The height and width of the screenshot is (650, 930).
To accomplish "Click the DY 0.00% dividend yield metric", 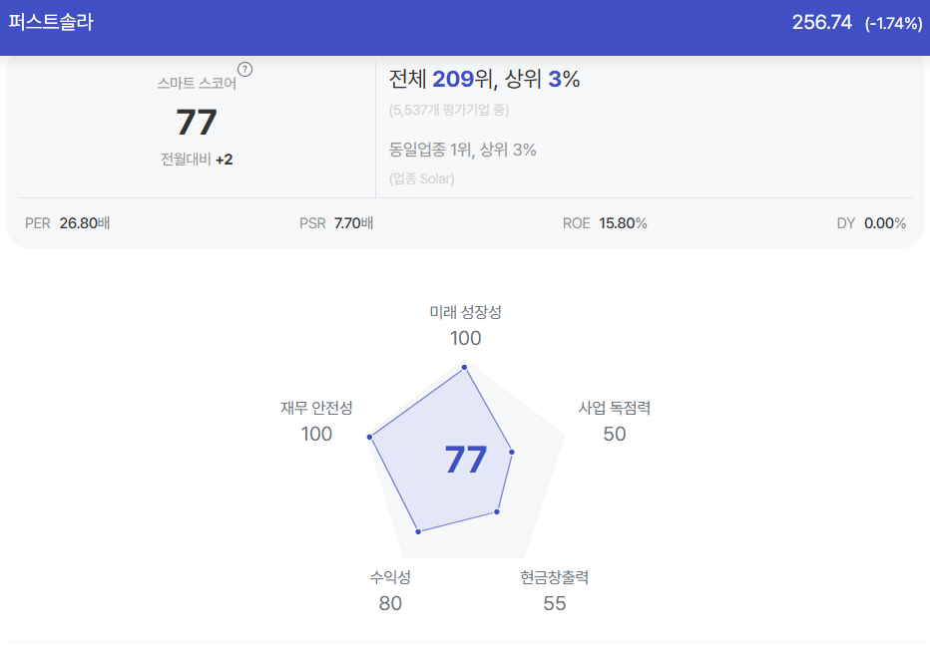I will [x=871, y=223].
